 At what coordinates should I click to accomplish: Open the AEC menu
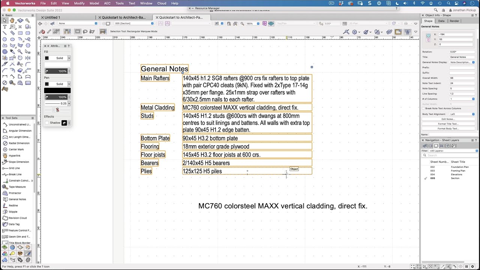pos(107,3)
